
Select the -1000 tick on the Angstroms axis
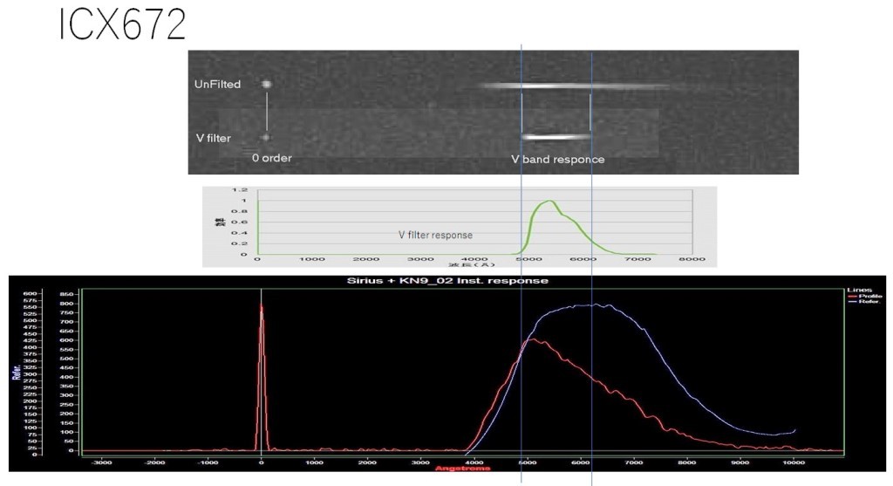point(208,462)
